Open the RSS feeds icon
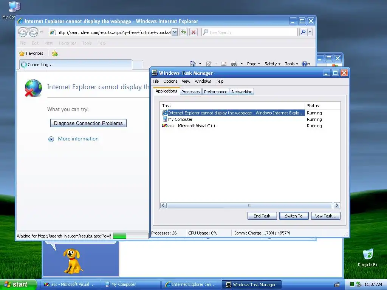 coord(209,64)
